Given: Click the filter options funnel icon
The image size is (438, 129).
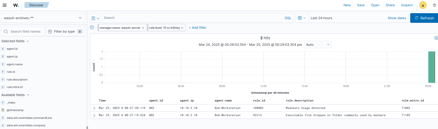Looking at the screenshot, I should [92, 28].
